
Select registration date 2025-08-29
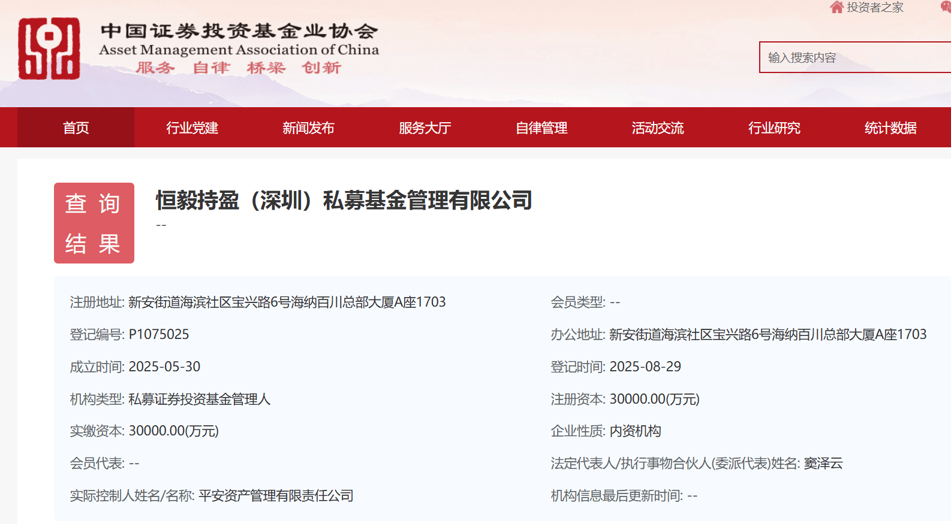point(645,367)
